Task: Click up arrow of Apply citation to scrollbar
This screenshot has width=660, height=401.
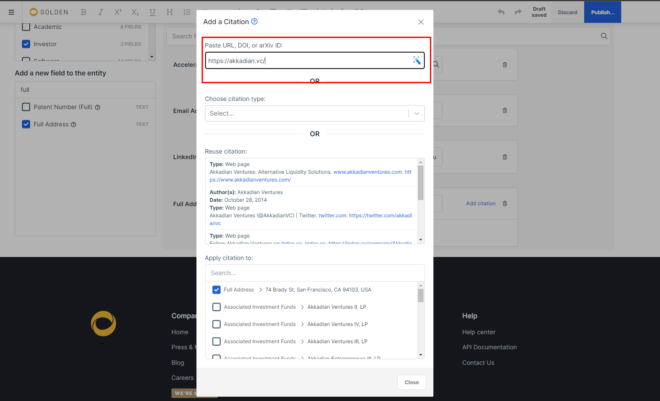Action: click(x=421, y=285)
